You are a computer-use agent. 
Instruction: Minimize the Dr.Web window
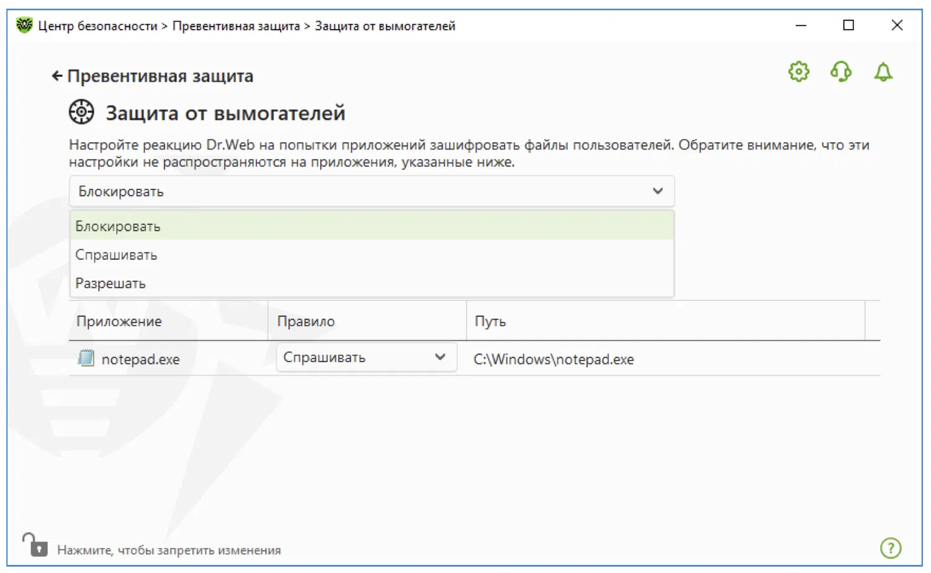(x=801, y=25)
